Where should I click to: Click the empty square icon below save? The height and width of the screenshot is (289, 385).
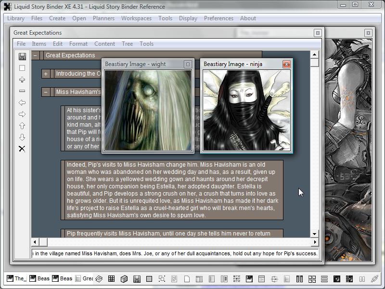click(x=22, y=68)
